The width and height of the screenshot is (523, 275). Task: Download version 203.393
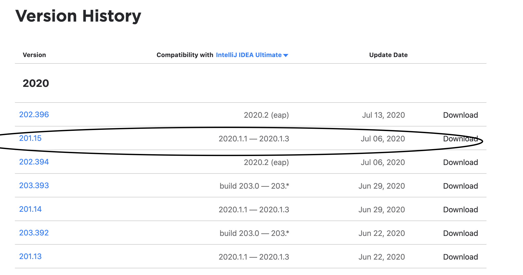pos(460,186)
